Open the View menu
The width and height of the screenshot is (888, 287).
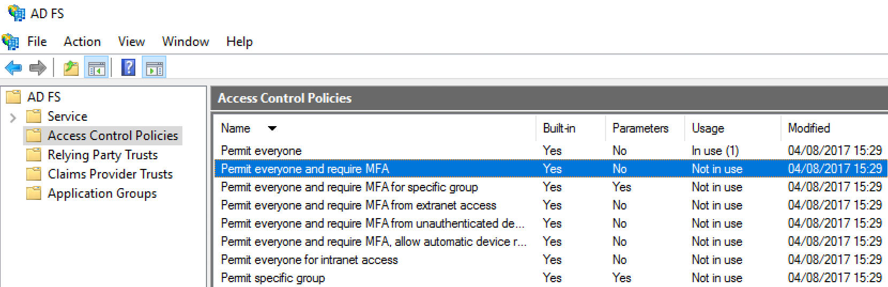(x=131, y=42)
